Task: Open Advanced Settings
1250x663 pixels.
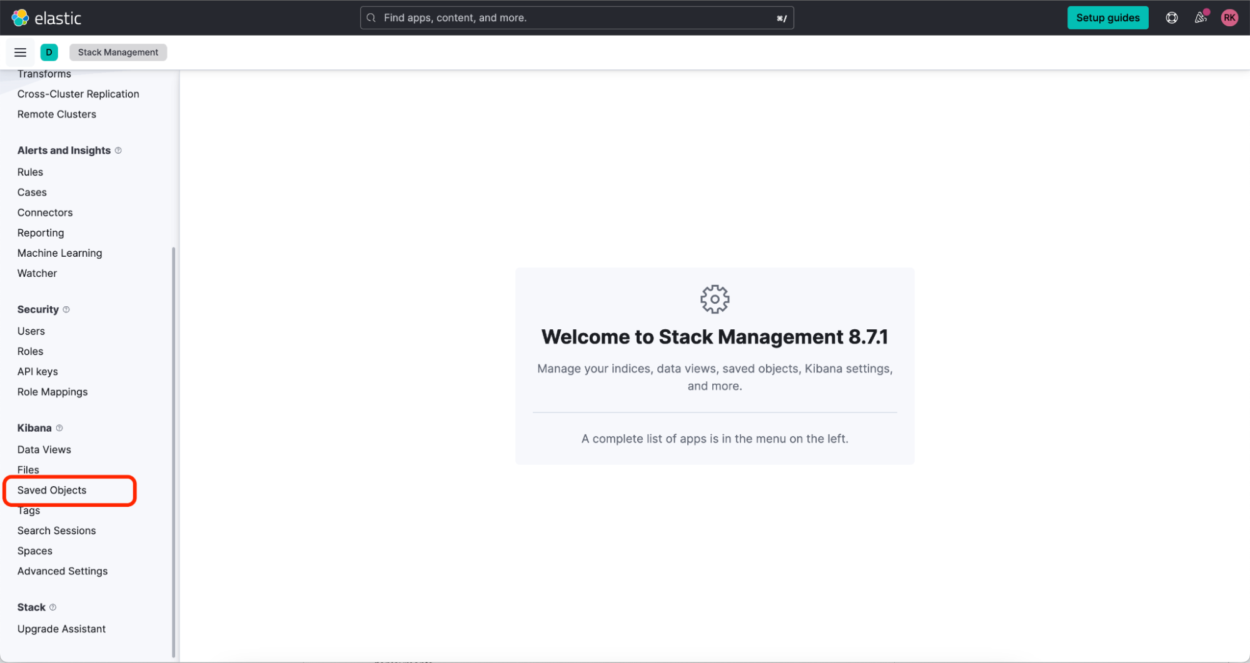Action: point(63,571)
